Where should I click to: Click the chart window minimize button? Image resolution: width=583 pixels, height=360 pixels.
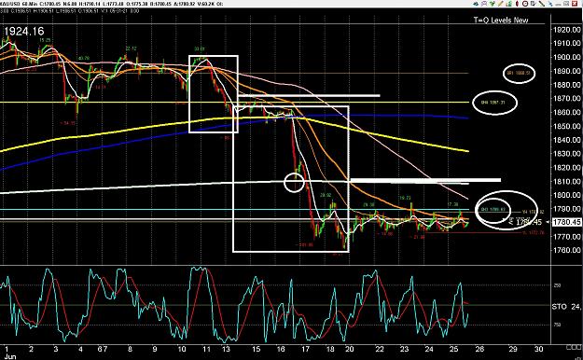pos(559,5)
